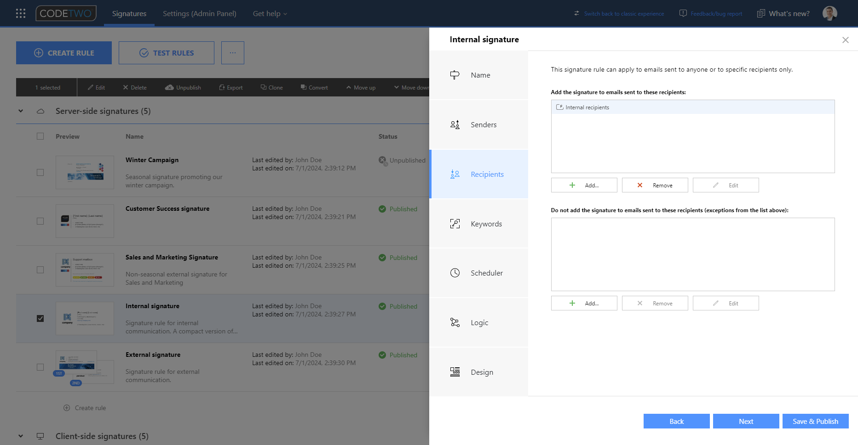Expand the Client-side signatures section
The image size is (858, 445).
click(20, 436)
